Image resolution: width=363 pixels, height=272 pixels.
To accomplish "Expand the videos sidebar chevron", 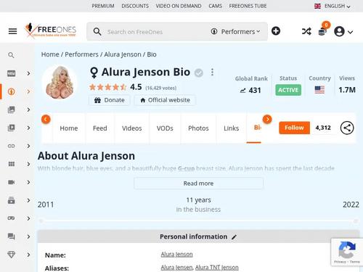I will [x=28, y=128].
